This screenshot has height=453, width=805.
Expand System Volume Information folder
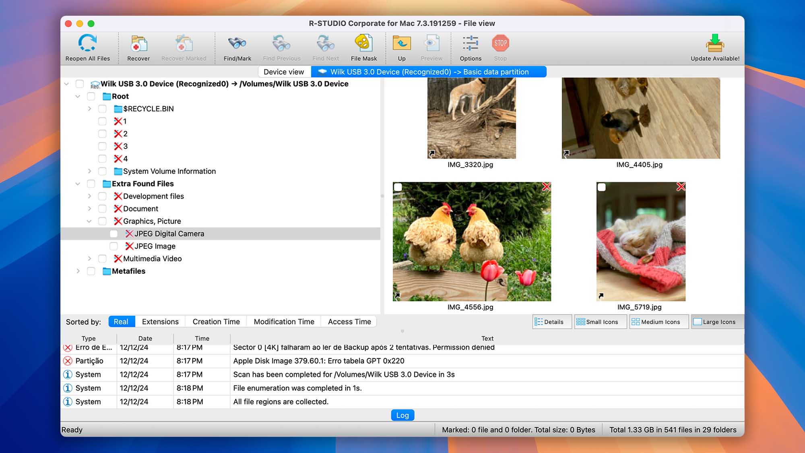(x=89, y=171)
